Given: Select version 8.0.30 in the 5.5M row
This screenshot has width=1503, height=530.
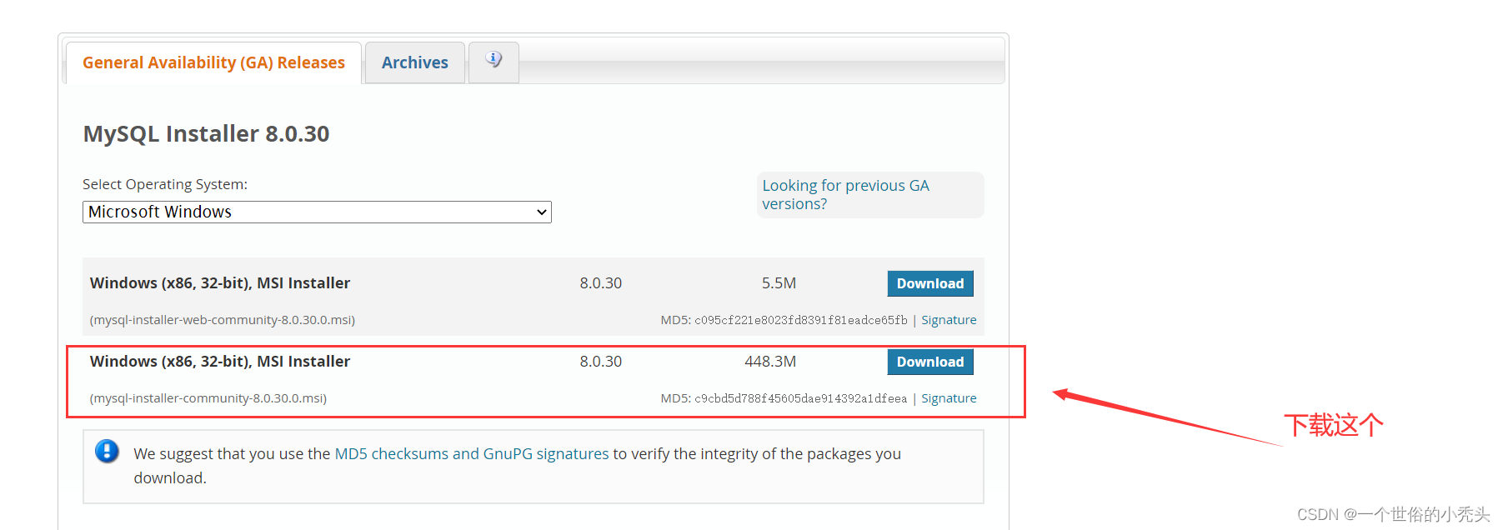Looking at the screenshot, I should click(x=601, y=283).
